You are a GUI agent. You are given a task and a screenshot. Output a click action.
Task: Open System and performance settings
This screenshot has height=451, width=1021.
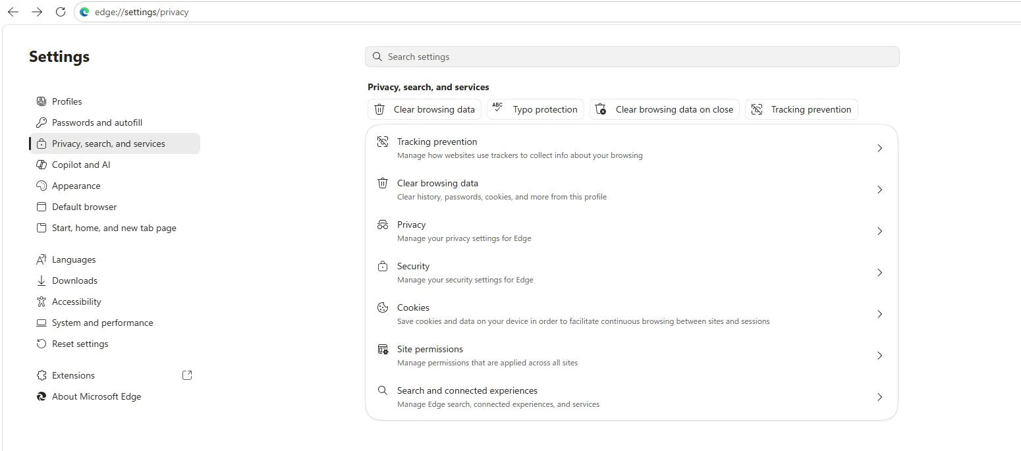point(115,323)
